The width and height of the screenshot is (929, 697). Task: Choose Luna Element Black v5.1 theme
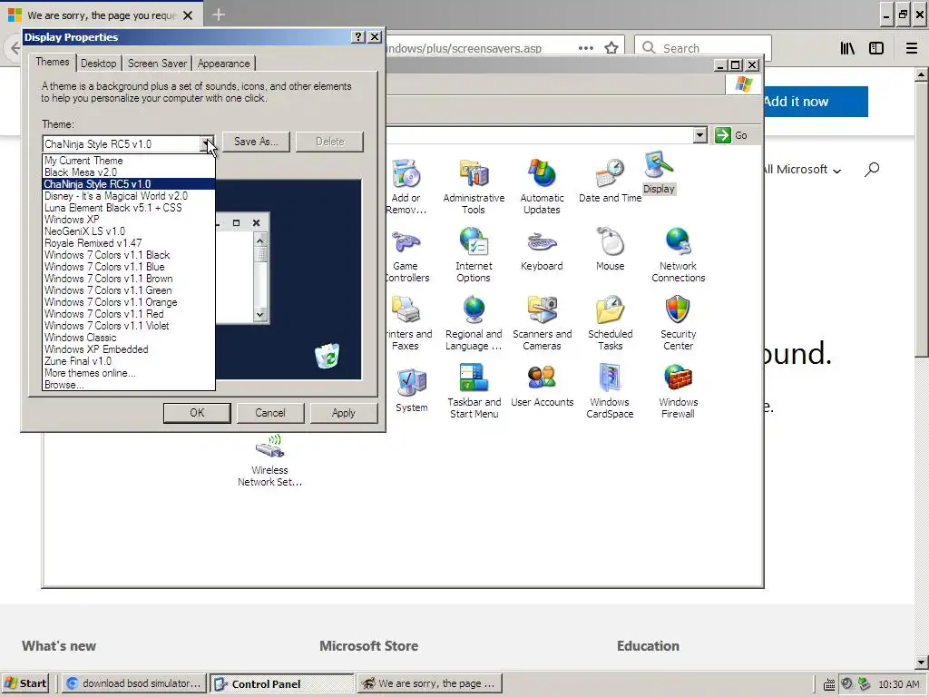pyautogui.click(x=129, y=208)
